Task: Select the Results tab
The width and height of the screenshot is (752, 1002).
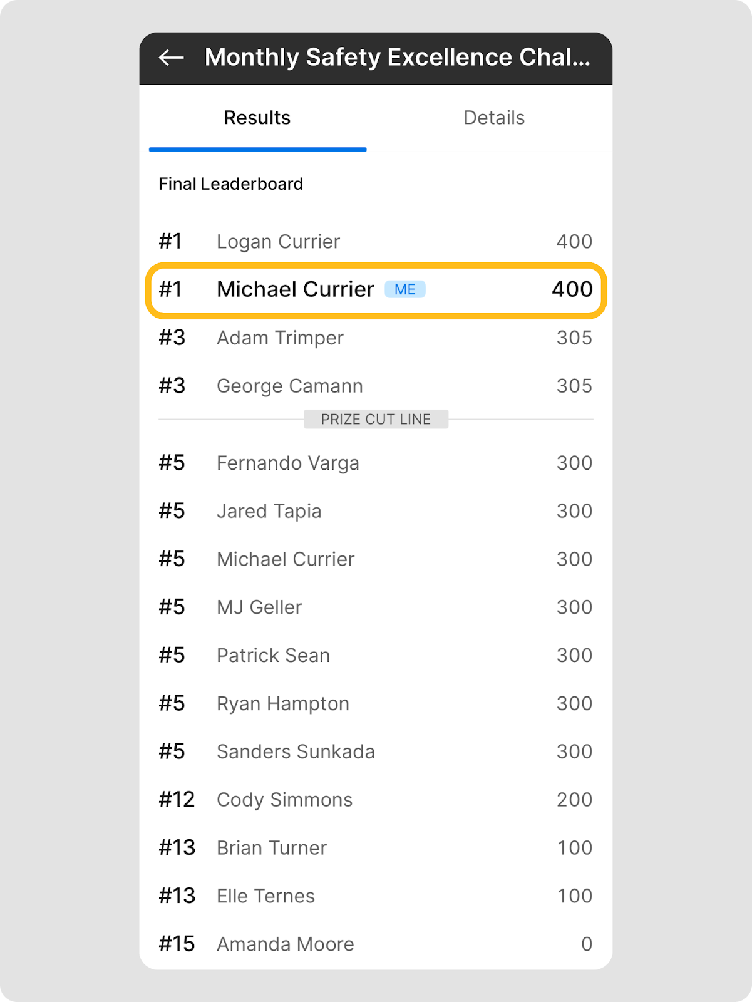Action: (x=257, y=118)
